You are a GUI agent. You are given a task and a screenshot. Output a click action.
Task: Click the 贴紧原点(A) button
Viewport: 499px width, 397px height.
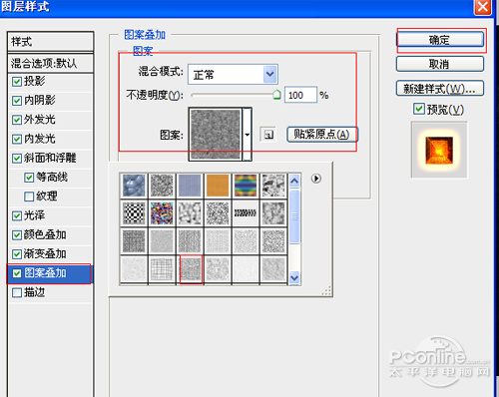coord(321,135)
